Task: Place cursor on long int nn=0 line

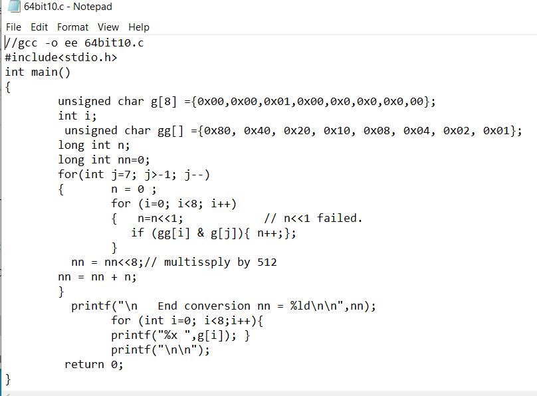Action: 104,160
